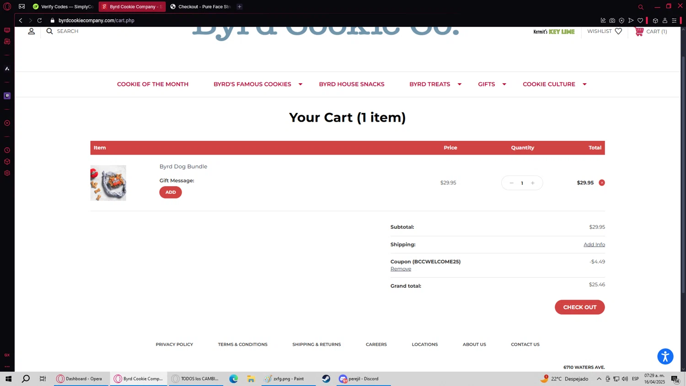Remove Byrd Dog Bundle with red X
Image resolution: width=686 pixels, height=386 pixels.
coord(602,182)
